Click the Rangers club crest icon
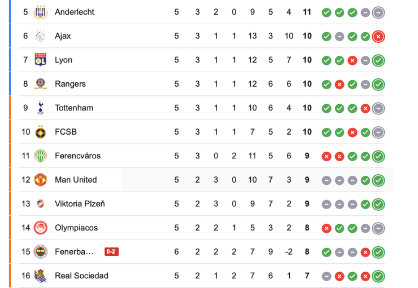The image size is (418, 288). coord(40,84)
